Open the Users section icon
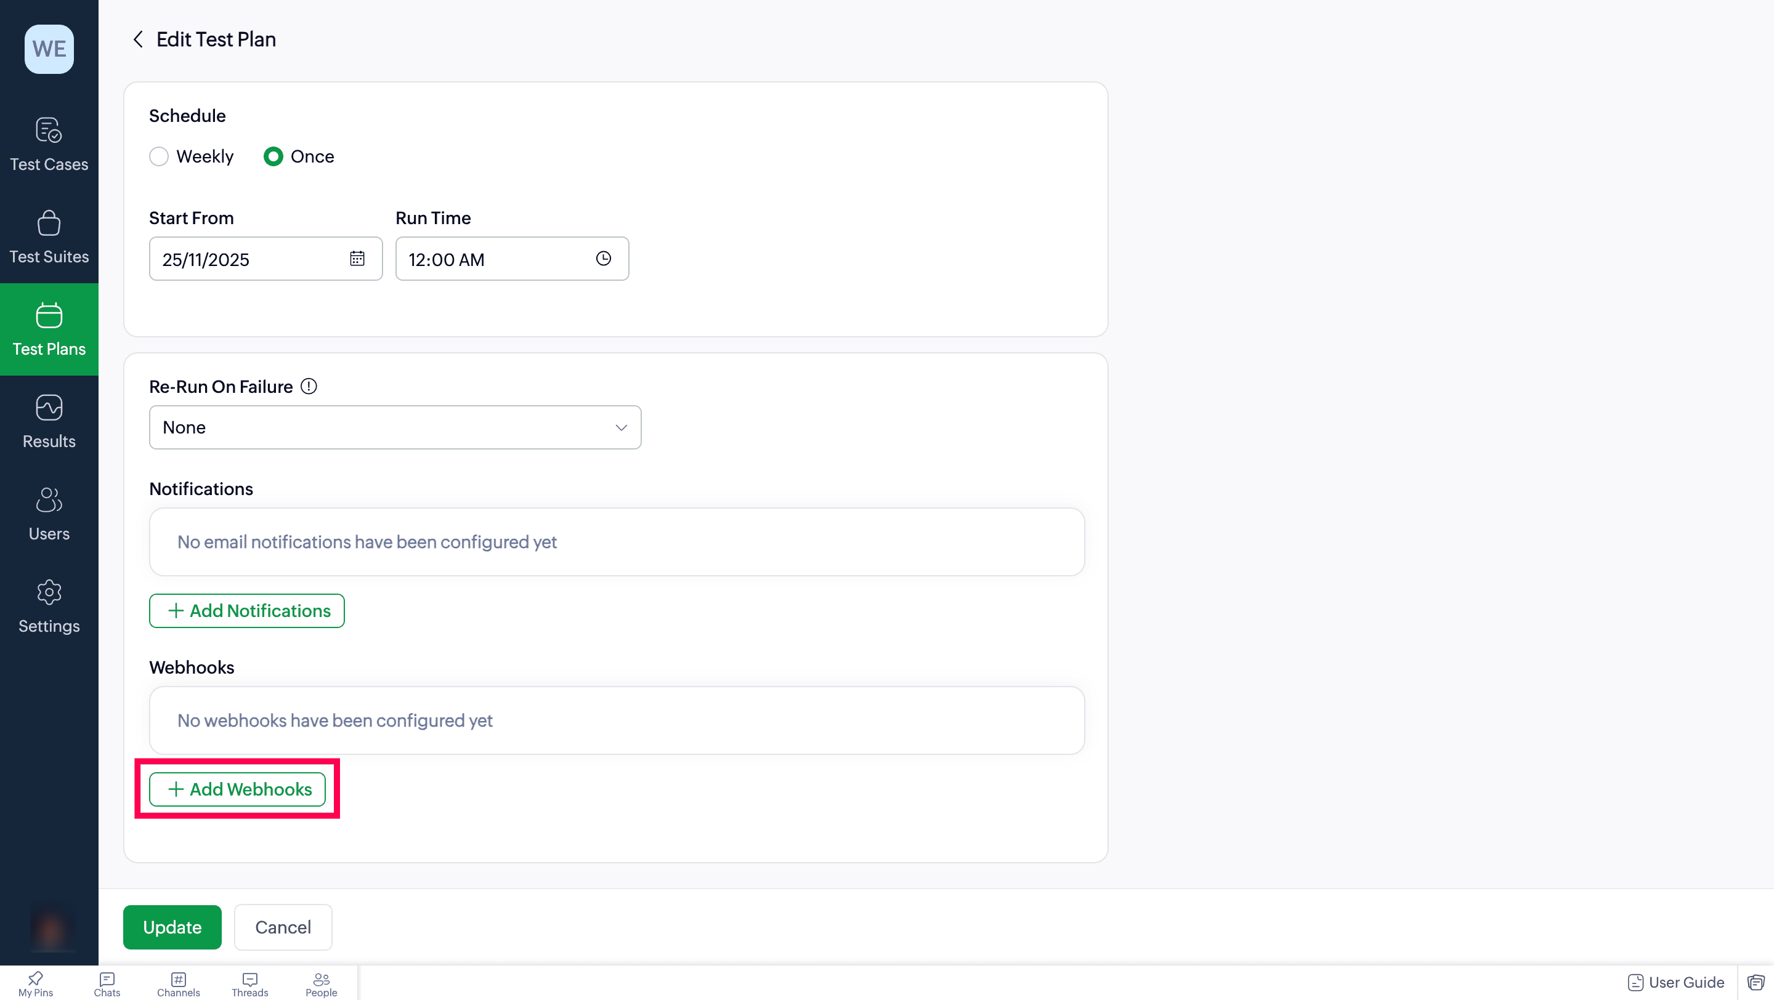Screen dimensions: 1774x1000 pyautogui.click(x=49, y=499)
